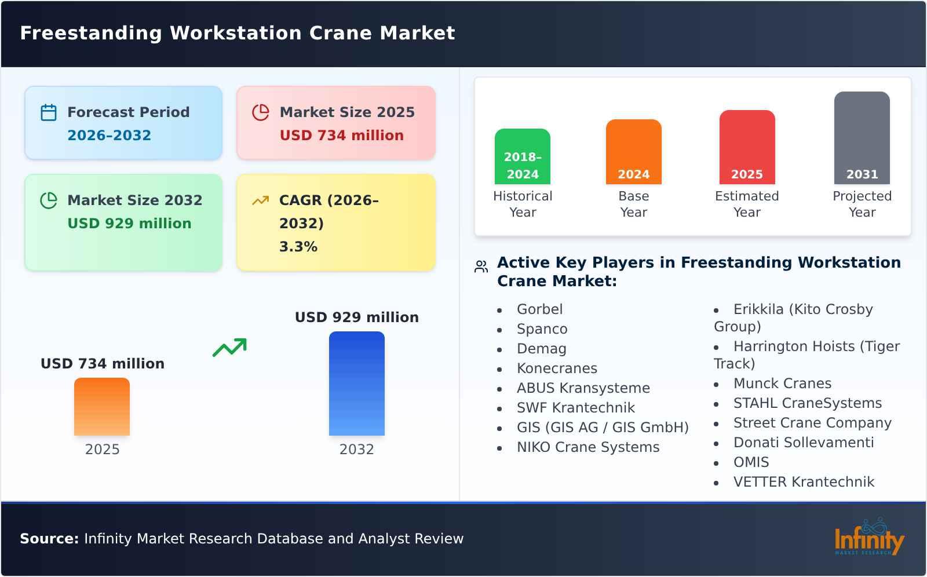Click the Gorbel key player entry
This screenshot has height=577, width=927.
coord(539,309)
